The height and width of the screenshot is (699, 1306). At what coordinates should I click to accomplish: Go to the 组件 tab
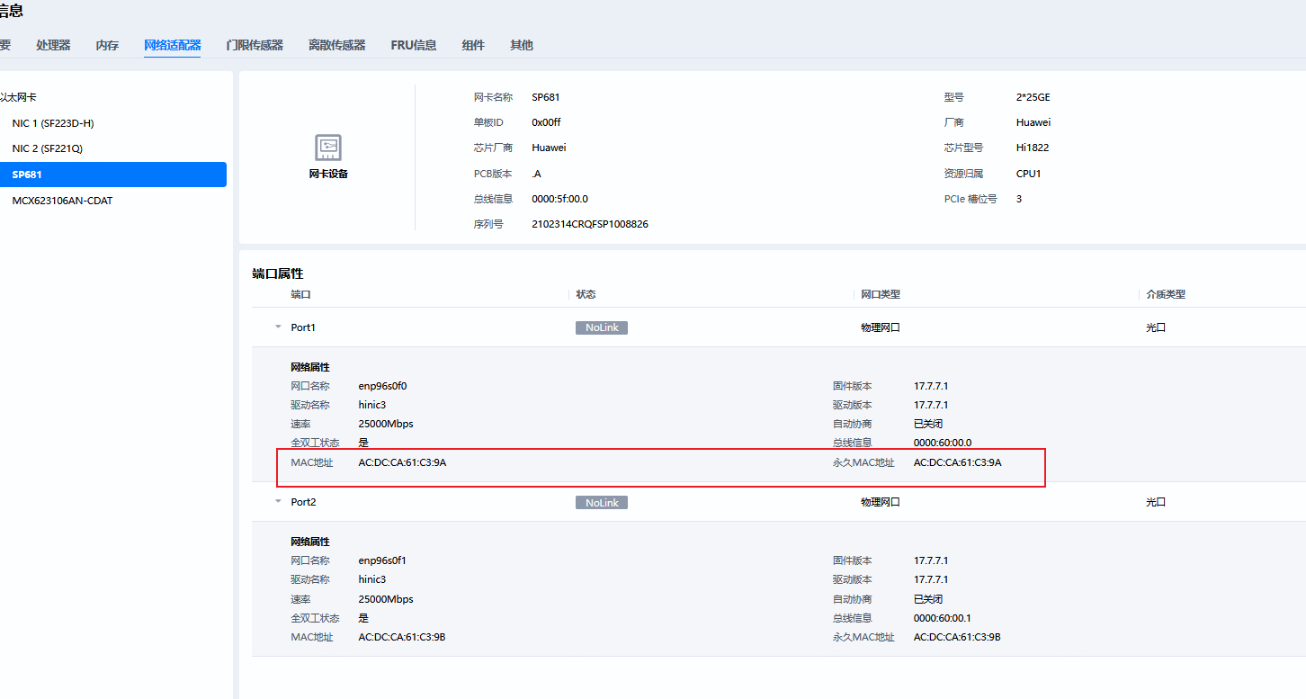pyautogui.click(x=473, y=45)
